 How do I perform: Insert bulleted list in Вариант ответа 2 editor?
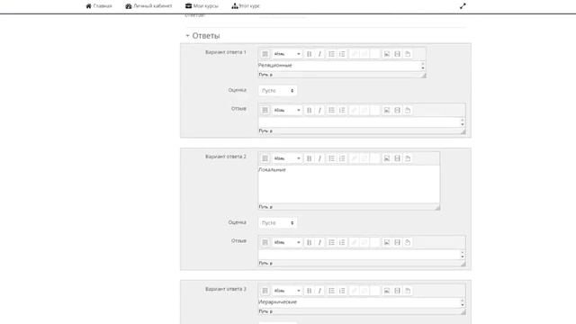pos(332,158)
